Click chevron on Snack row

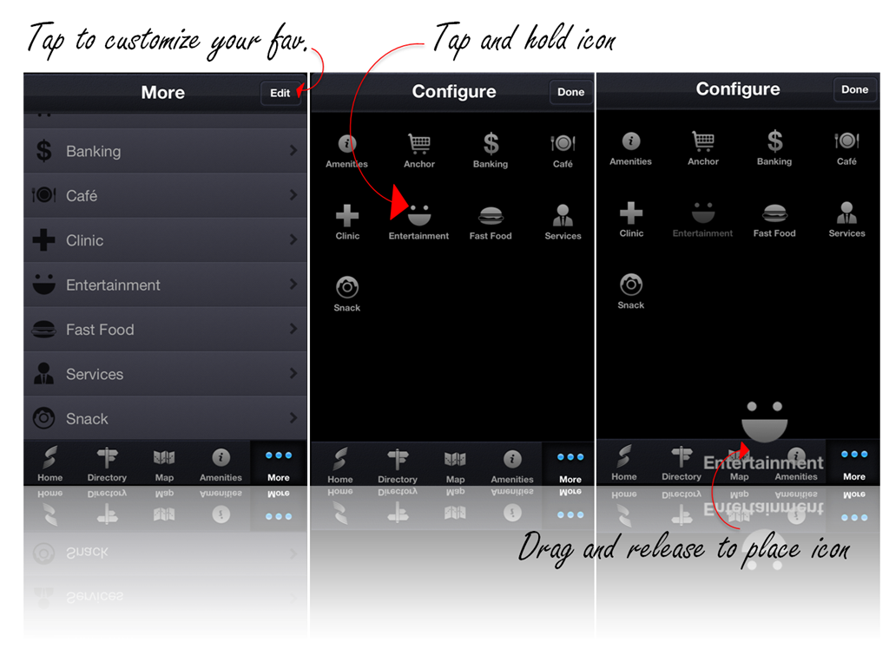point(293,418)
